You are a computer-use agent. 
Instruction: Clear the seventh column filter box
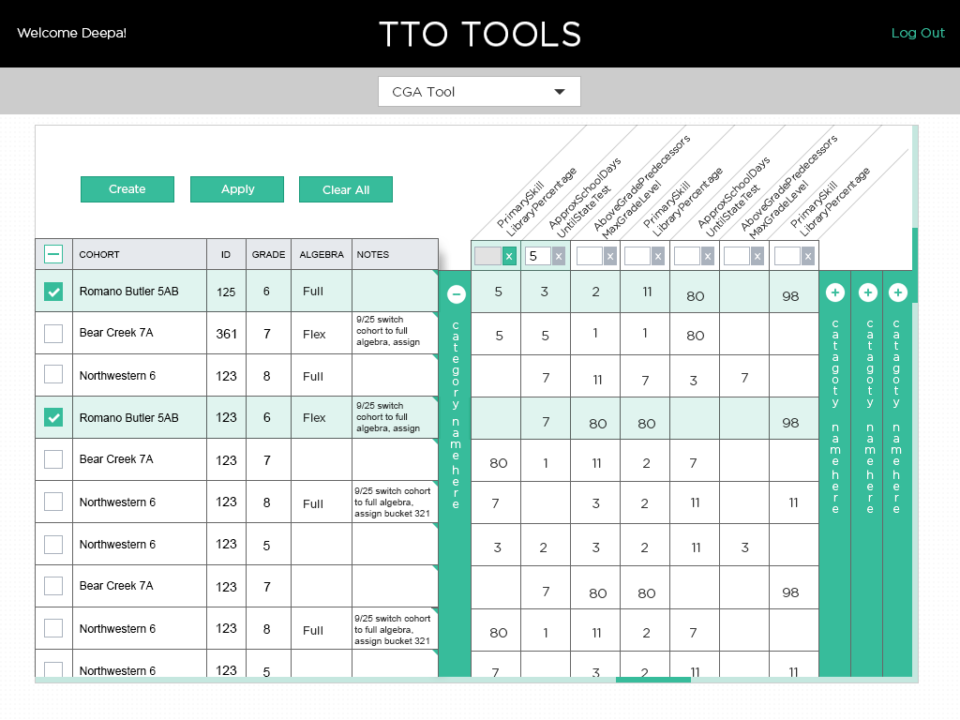tap(808, 257)
